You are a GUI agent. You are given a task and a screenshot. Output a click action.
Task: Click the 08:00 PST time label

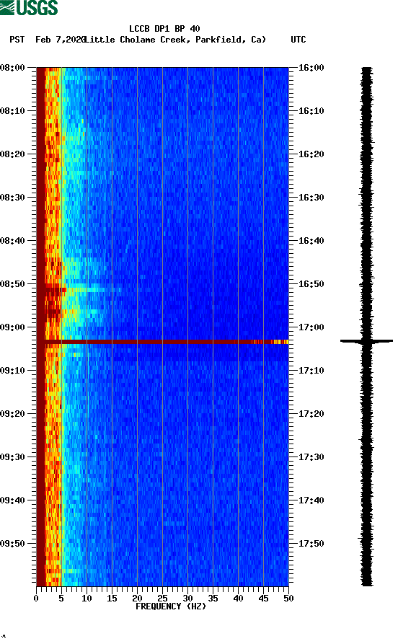click(x=13, y=67)
